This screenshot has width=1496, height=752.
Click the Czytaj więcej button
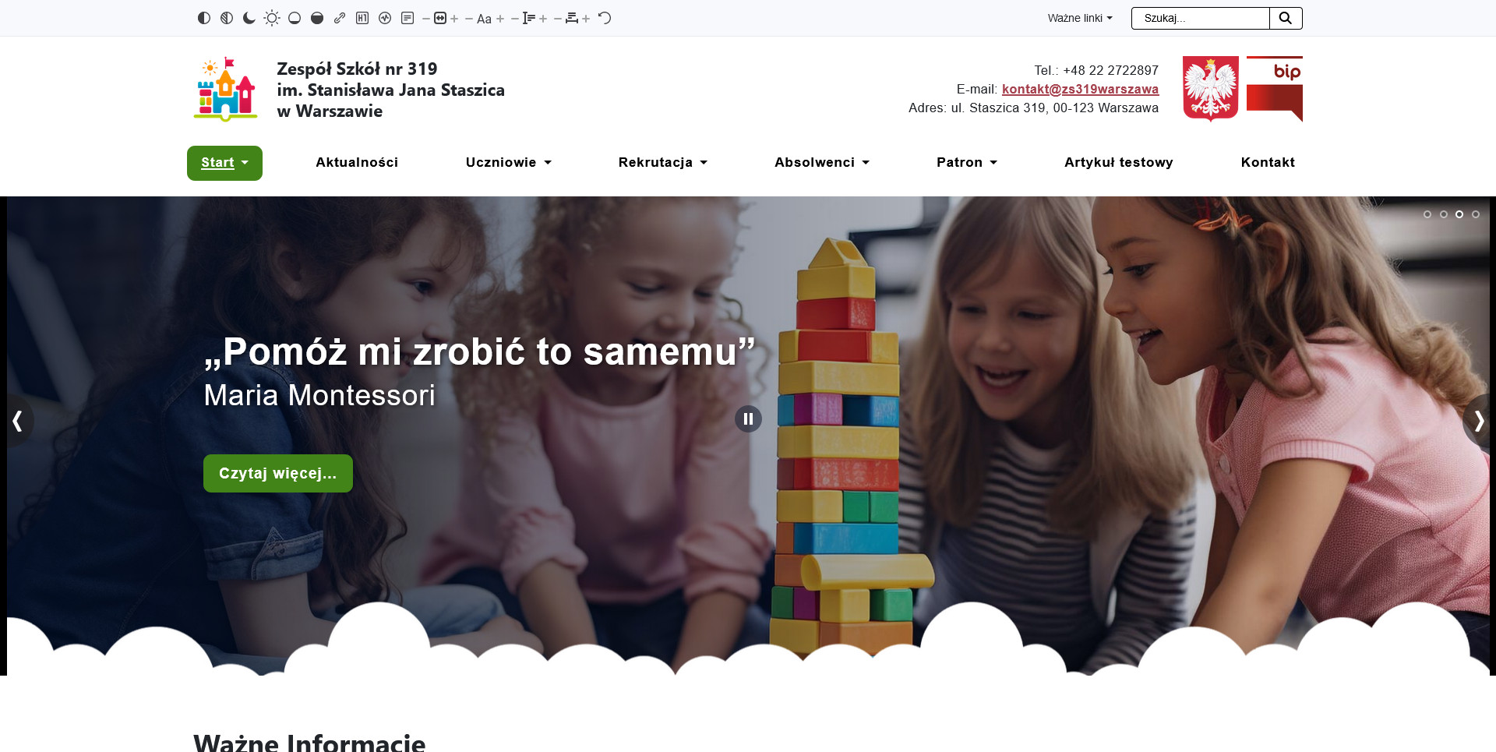coord(278,474)
